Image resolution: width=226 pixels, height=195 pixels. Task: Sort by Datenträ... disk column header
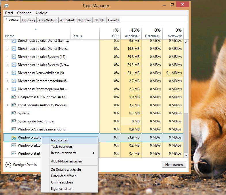pos(152,33)
